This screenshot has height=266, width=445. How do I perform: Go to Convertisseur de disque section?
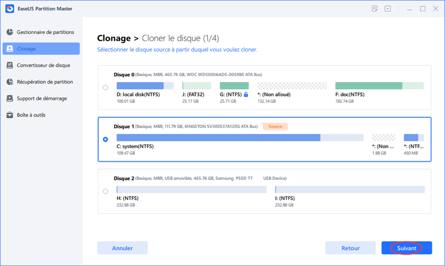click(43, 65)
